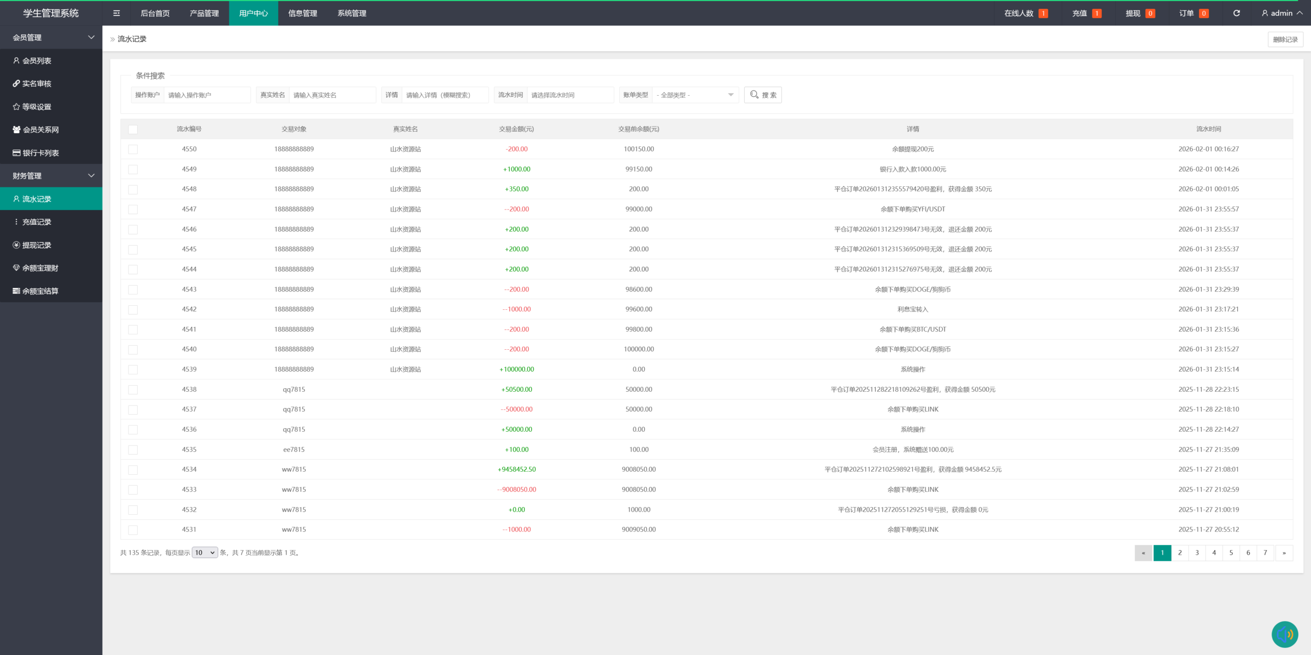This screenshot has width=1311, height=655.
Task: Open 等级设置 in the sidebar
Action: click(36, 107)
